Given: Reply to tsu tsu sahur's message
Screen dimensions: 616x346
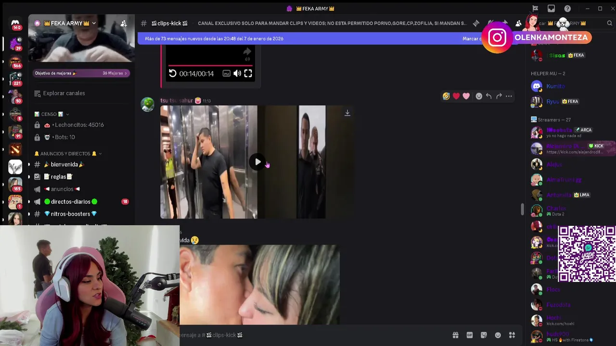Looking at the screenshot, I should (x=488, y=96).
